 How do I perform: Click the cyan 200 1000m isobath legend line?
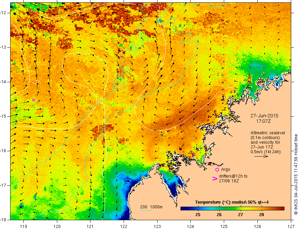click(146, 210)
